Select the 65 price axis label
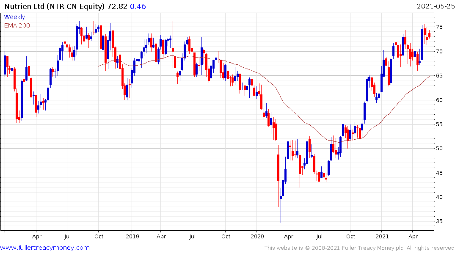 pyautogui.click(x=439, y=76)
